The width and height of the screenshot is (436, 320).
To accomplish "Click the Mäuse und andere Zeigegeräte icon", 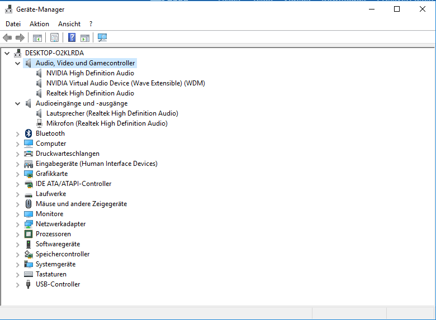I will click(29, 204).
